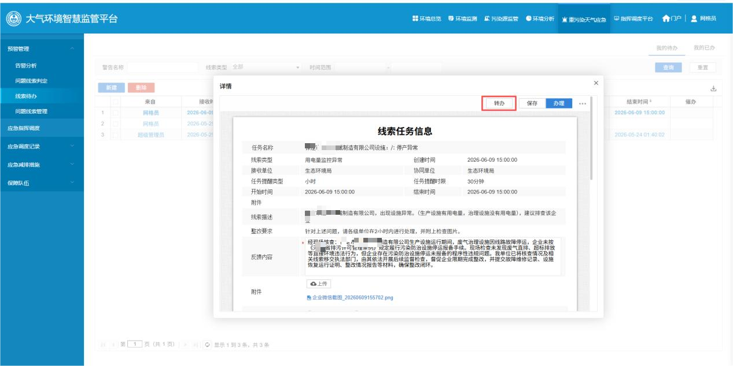This screenshot has height=366, width=733.
Task: Click the 转办 transfer button in the dialog
Action: point(499,103)
